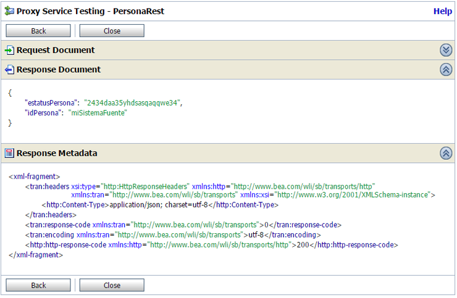Click the Response Document section icon
Screen dimensions: 457x298
click(x=9, y=70)
